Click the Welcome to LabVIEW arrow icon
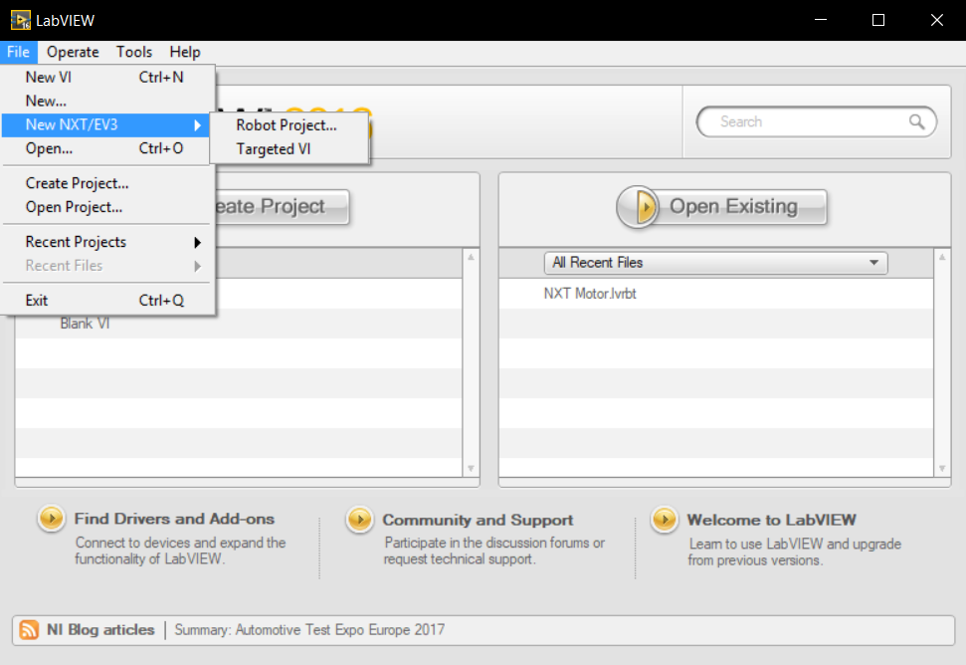Screen dimensions: 966x665 [665, 520]
